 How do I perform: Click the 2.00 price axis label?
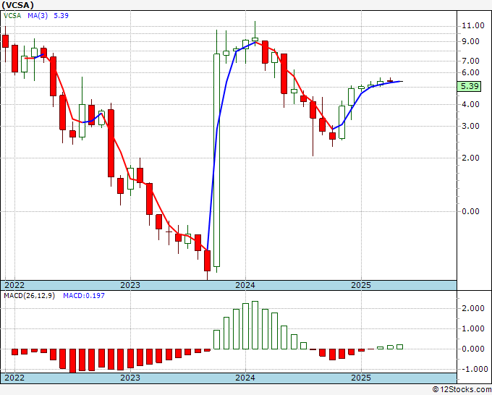click(x=471, y=158)
